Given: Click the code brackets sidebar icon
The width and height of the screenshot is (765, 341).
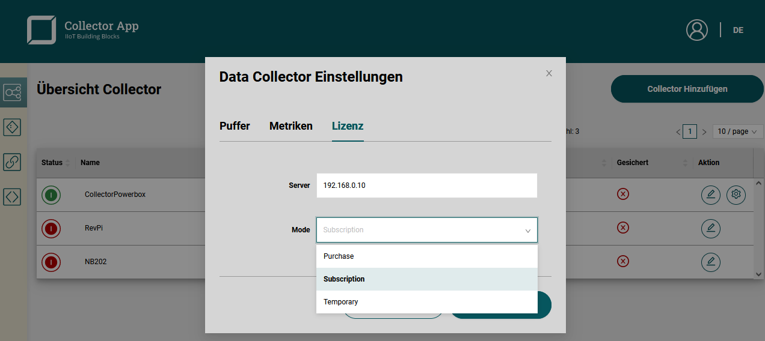Looking at the screenshot, I should pos(13,196).
